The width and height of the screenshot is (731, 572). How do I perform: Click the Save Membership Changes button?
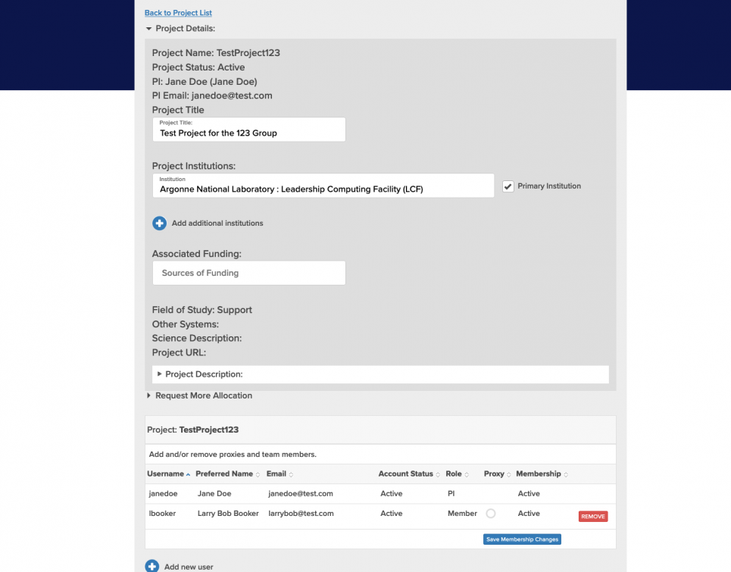(x=522, y=539)
